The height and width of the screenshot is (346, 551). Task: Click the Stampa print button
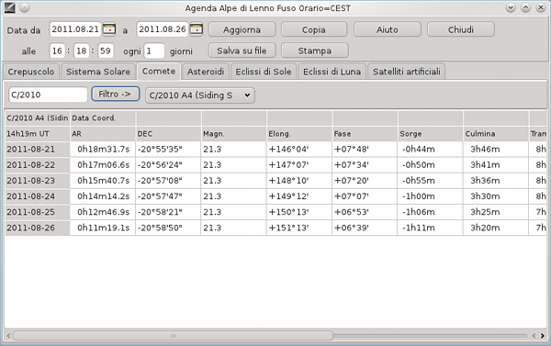(x=315, y=50)
